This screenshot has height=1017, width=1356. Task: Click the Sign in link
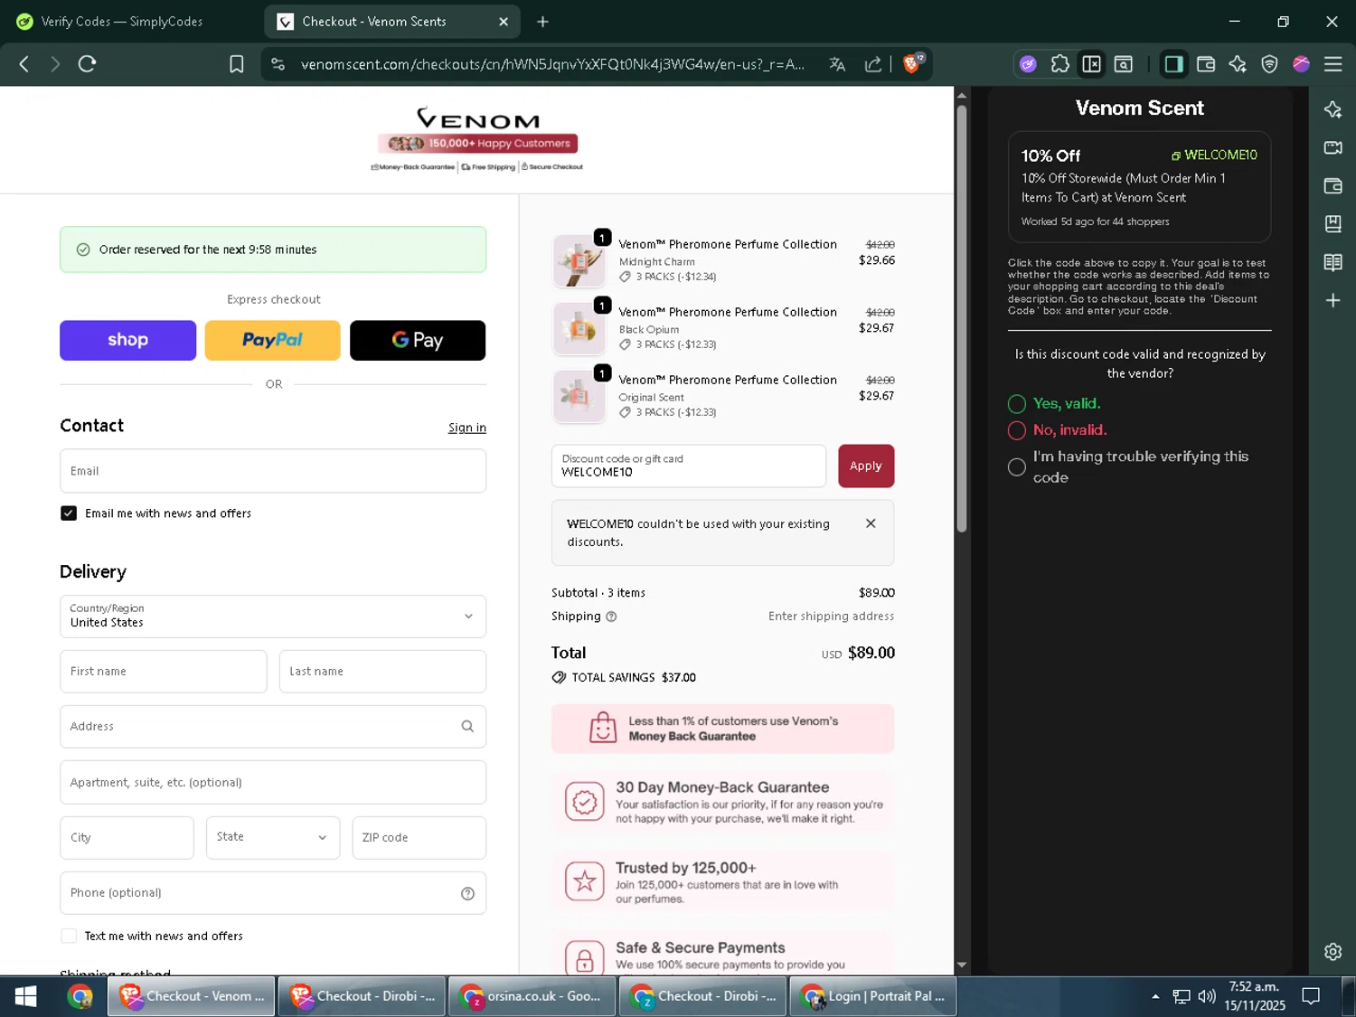(x=467, y=428)
